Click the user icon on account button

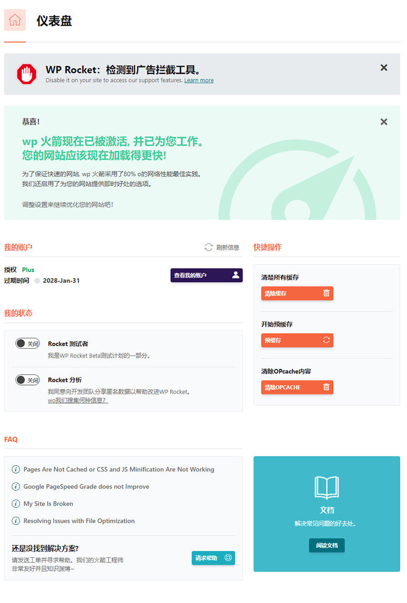[x=236, y=275]
